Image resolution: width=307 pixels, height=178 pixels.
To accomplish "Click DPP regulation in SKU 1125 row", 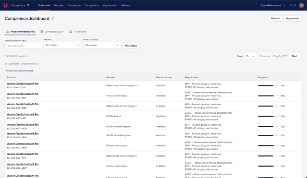I will [x=203, y=84].
